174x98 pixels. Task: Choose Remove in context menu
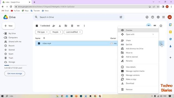[x=138, y=90]
